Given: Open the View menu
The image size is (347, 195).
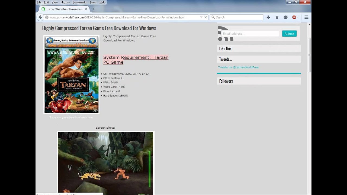Looking at the screenshot, I should [x=55, y=2].
